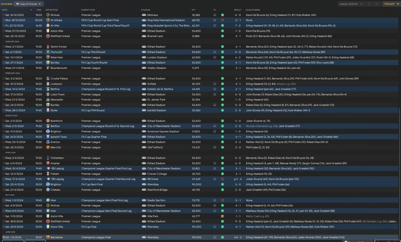Click the Newcastle club badge
Viewport: 401px width, 242px height.
click(48, 100)
